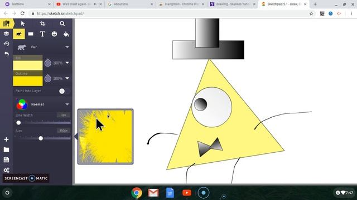Screen dimensions: 357x200
Task: Open a new browser tab
Action: 315,4
